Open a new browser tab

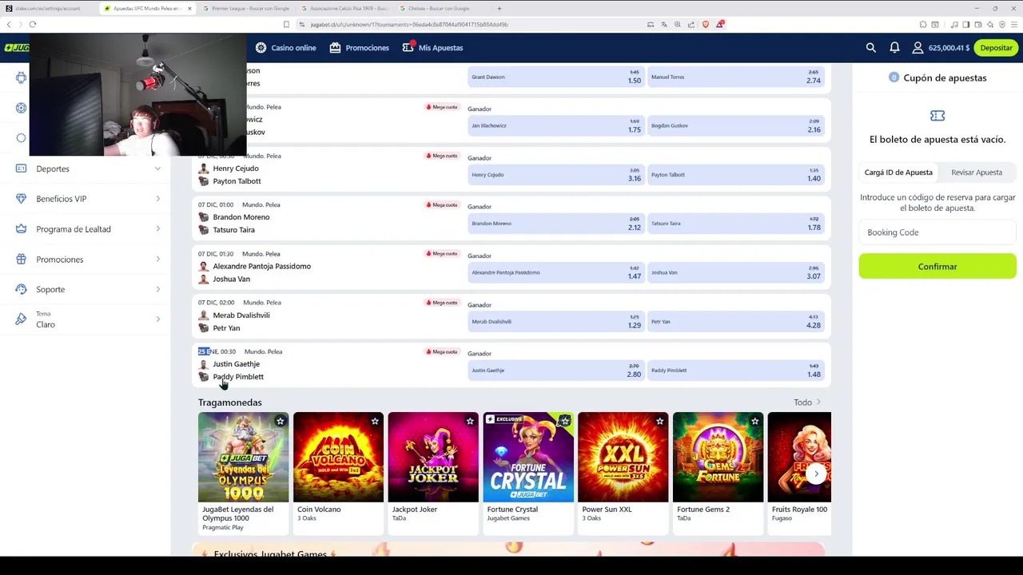click(x=499, y=8)
